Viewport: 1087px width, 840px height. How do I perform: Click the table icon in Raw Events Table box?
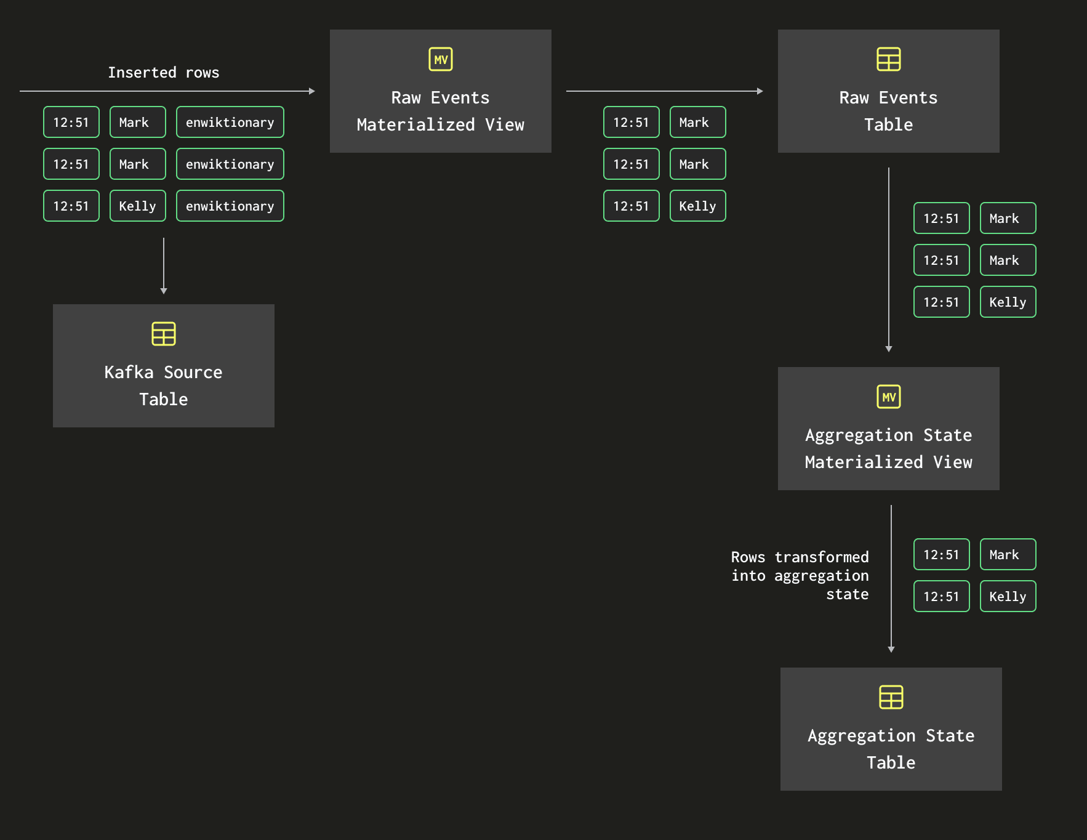tap(888, 59)
